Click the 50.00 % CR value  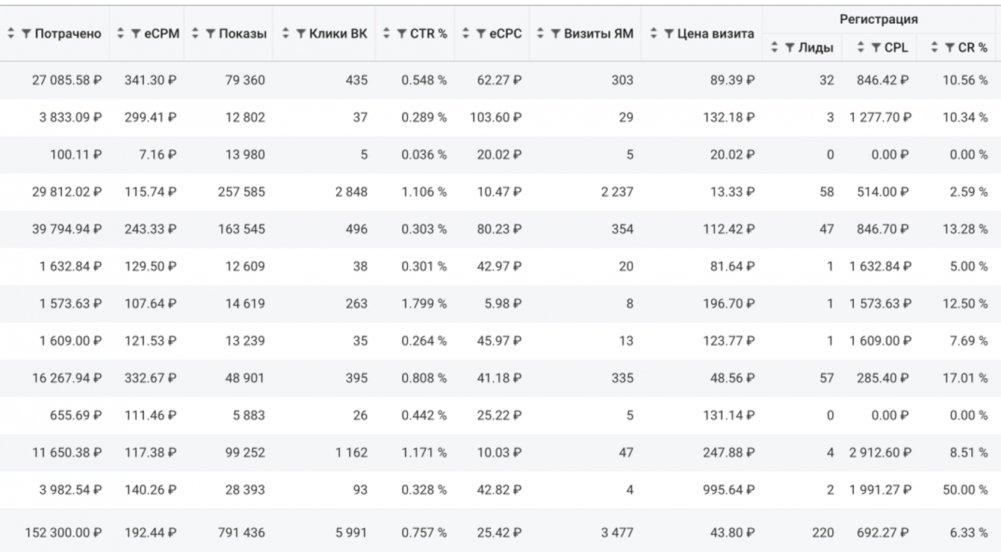(x=964, y=490)
